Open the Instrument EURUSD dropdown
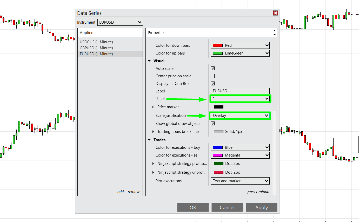The width and height of the screenshot is (359, 223). 120,22
